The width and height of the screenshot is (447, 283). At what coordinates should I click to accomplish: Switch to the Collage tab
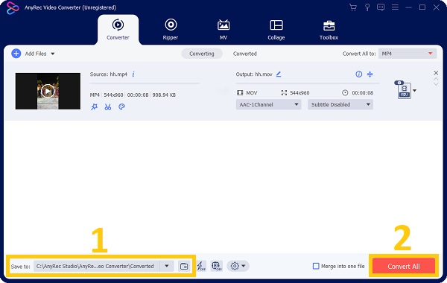276,30
